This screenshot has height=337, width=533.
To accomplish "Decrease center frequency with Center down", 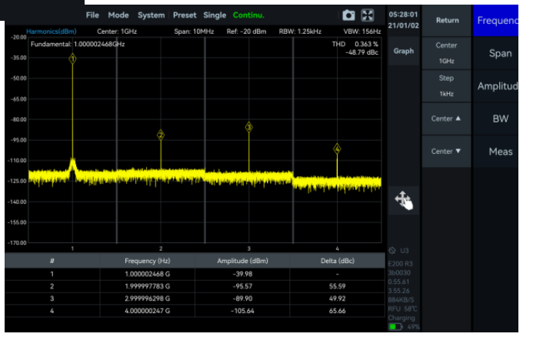I will pyautogui.click(x=446, y=152).
